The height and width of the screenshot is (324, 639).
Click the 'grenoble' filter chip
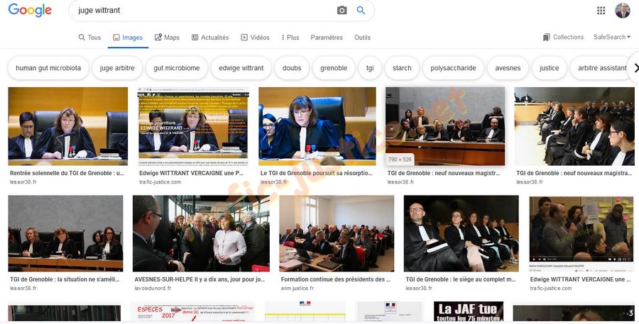coord(334,68)
